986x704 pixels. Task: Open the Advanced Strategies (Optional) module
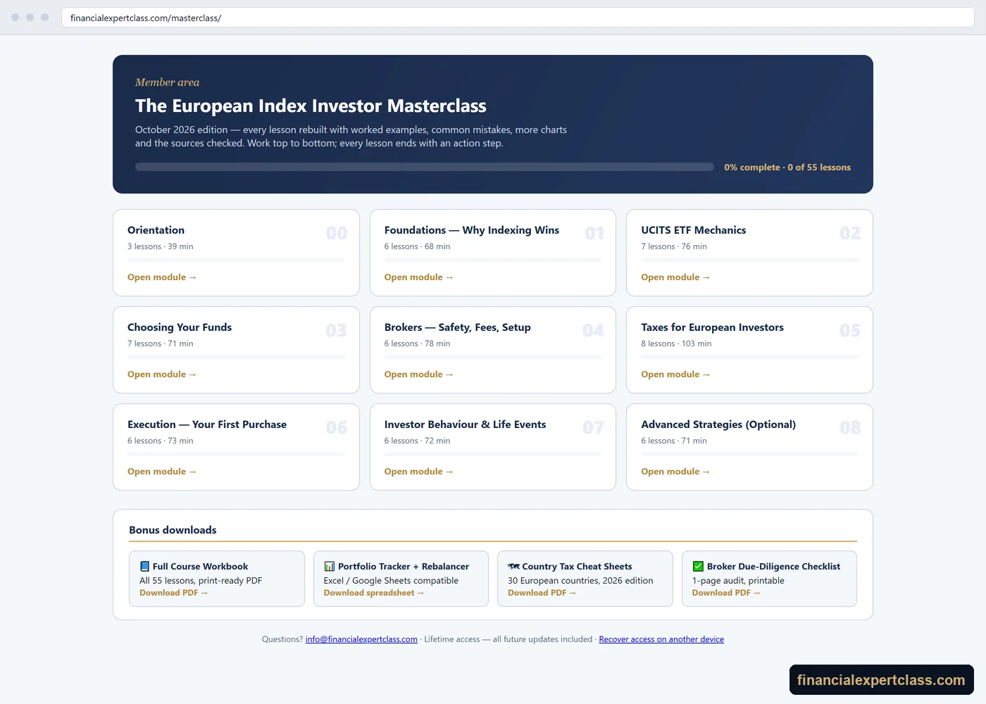pyautogui.click(x=675, y=472)
